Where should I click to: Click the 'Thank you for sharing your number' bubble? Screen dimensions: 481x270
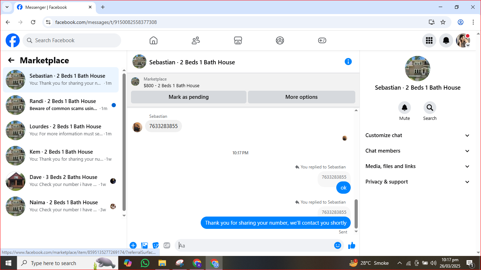pos(276,223)
